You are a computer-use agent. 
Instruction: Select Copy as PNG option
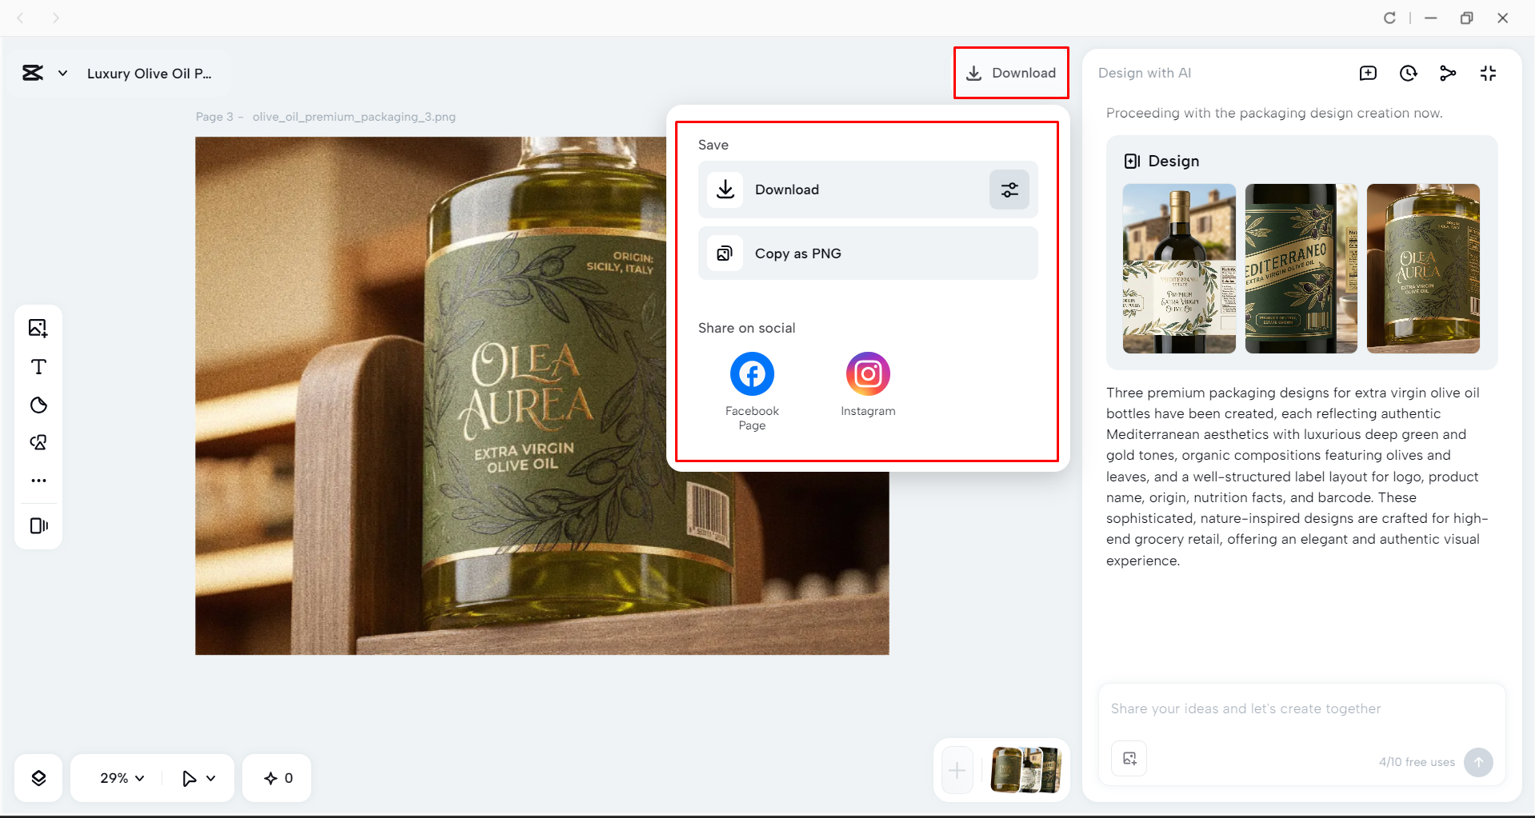point(868,253)
